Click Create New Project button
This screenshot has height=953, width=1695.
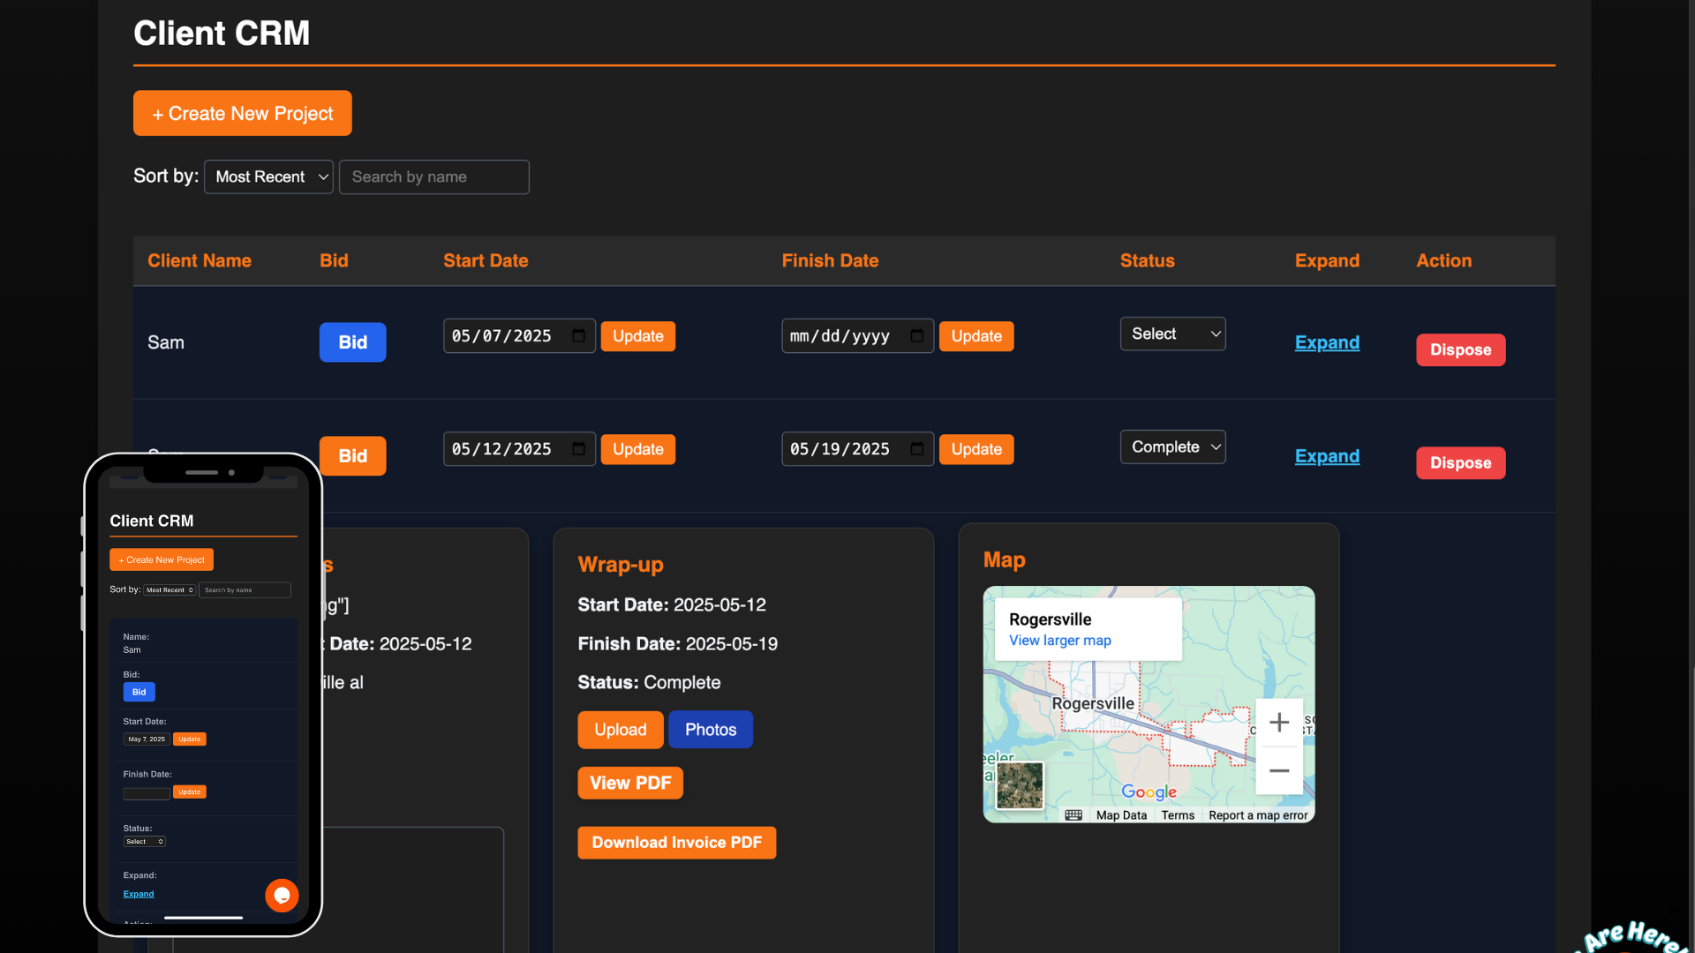[242, 113]
